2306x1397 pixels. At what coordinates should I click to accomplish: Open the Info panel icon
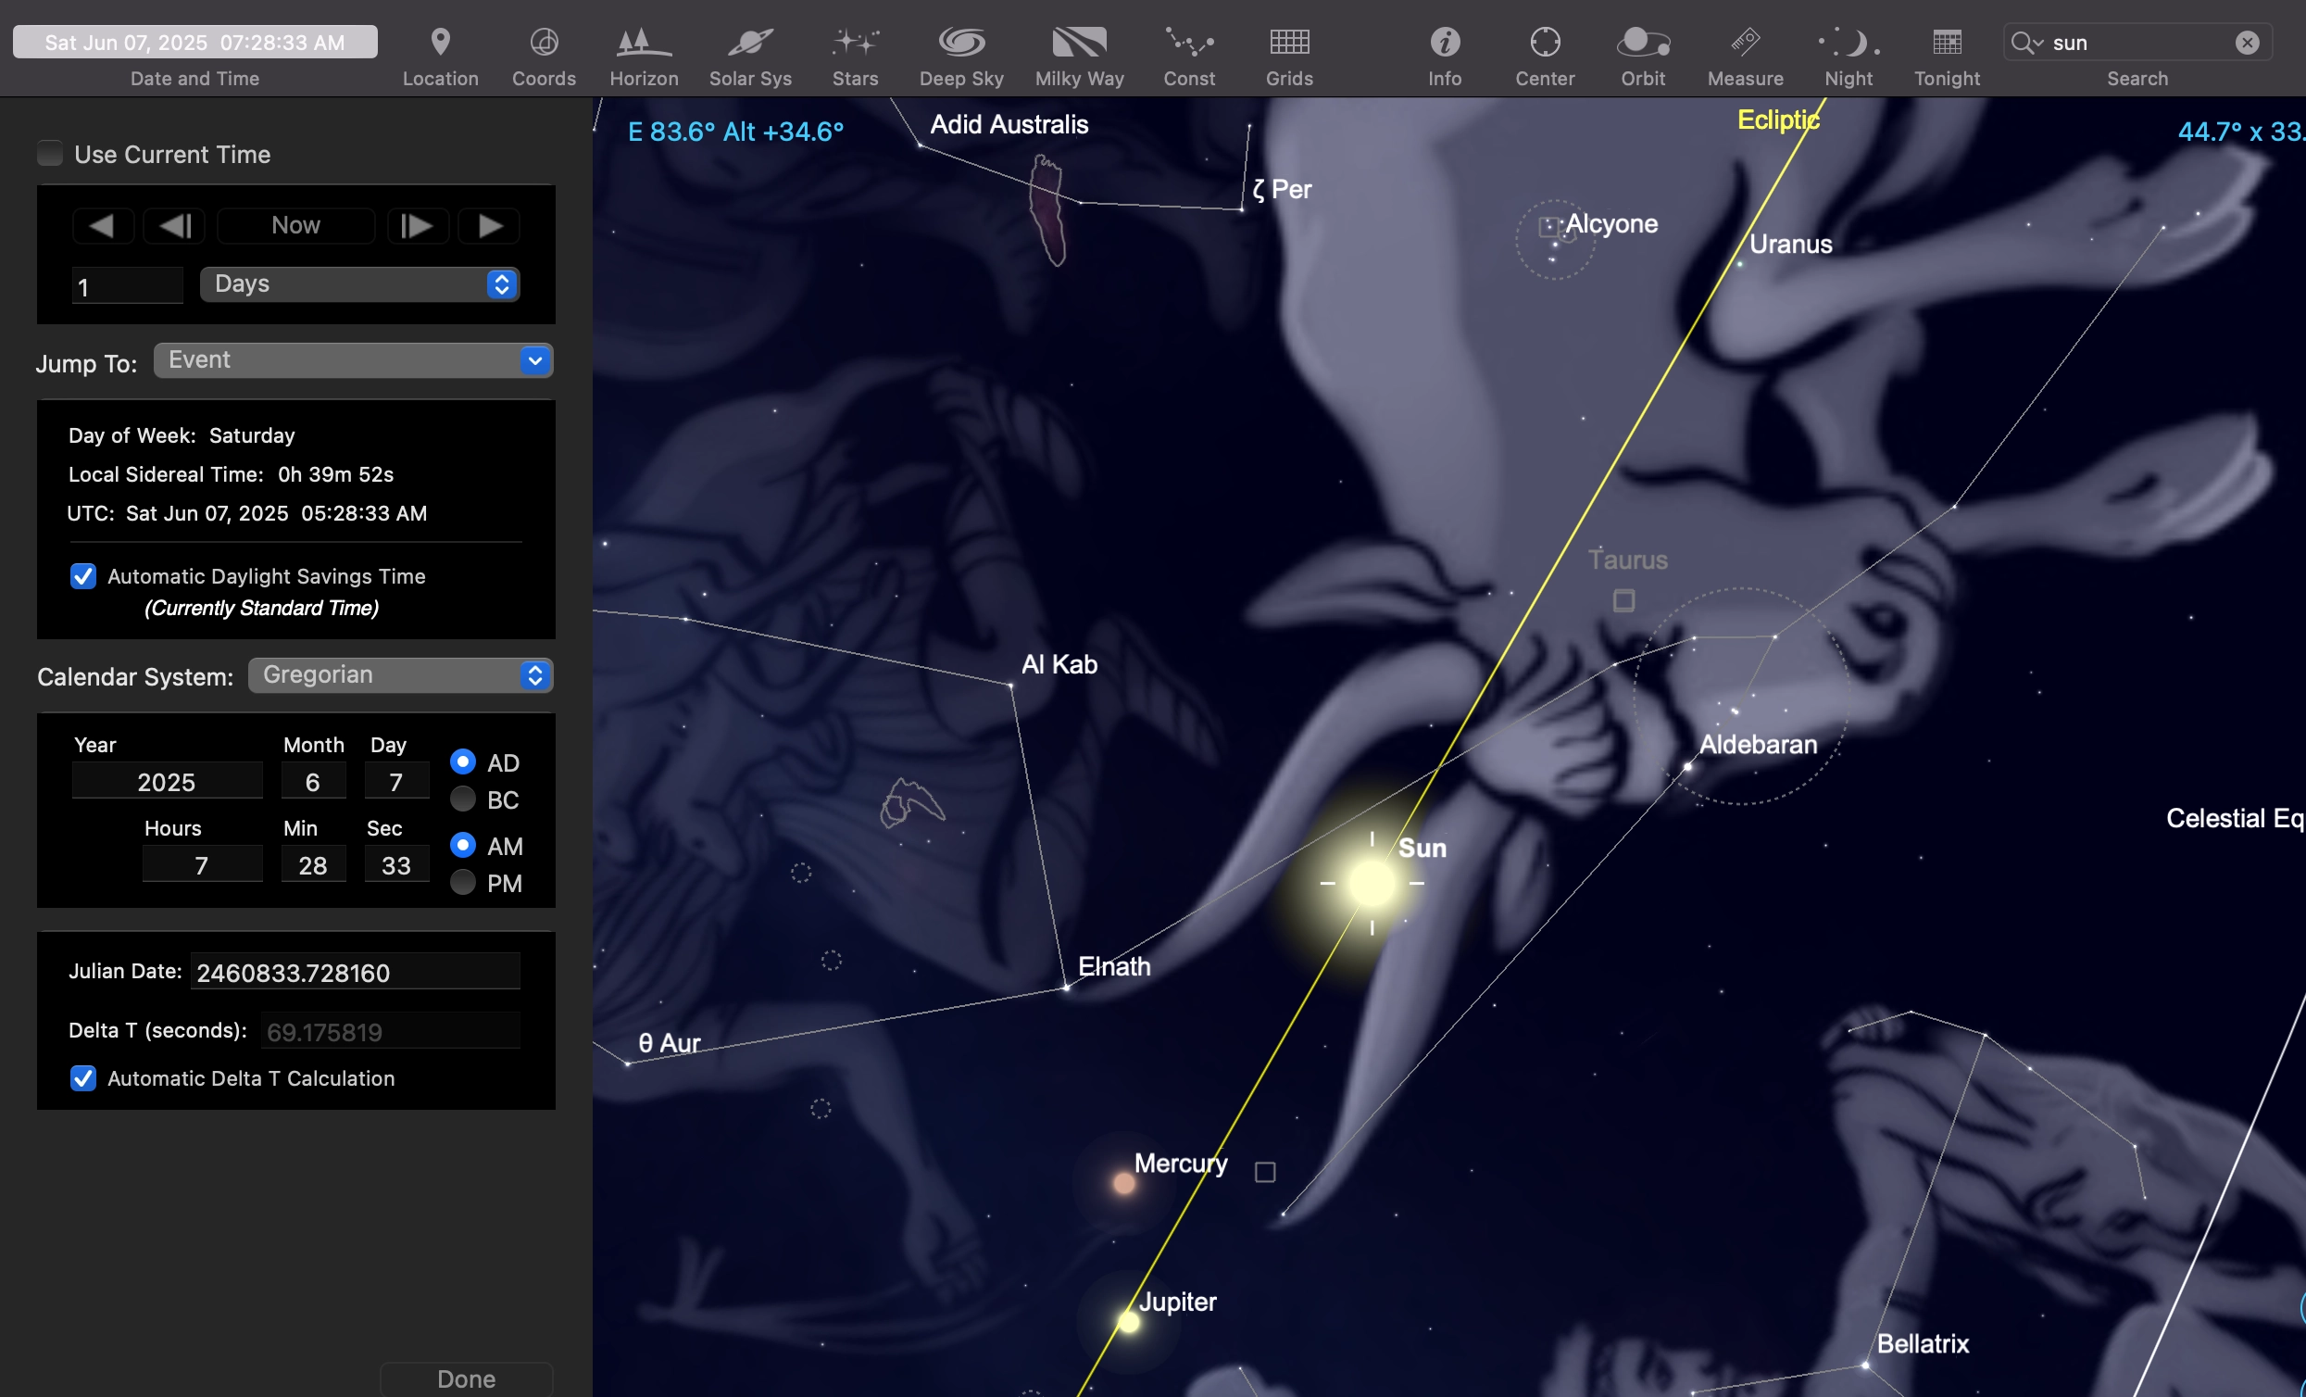(x=1444, y=42)
